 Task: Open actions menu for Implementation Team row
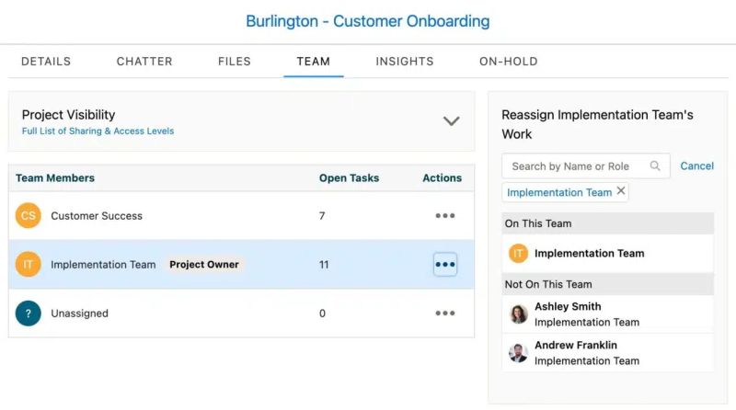[445, 265]
